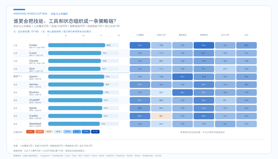Image resolution: width=278 pixels, height=159 pixels.
Task: Click the Copilot total score bar
Action: (75, 116)
